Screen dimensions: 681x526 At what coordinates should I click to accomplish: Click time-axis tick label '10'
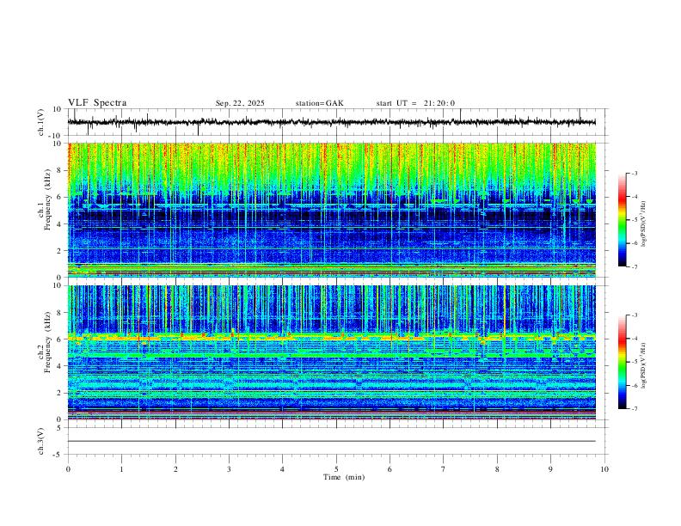point(604,469)
